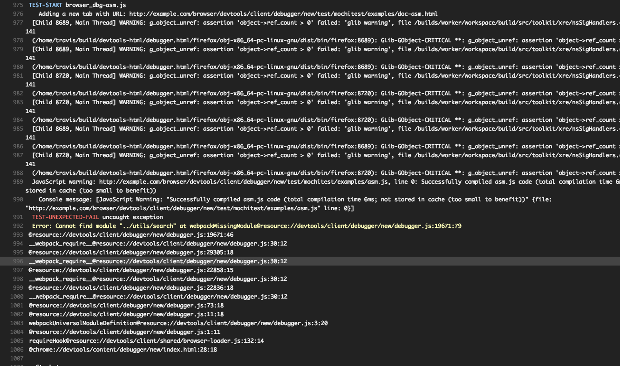Click line number 992
This screenshot has height=366, width=620.
tap(18, 226)
